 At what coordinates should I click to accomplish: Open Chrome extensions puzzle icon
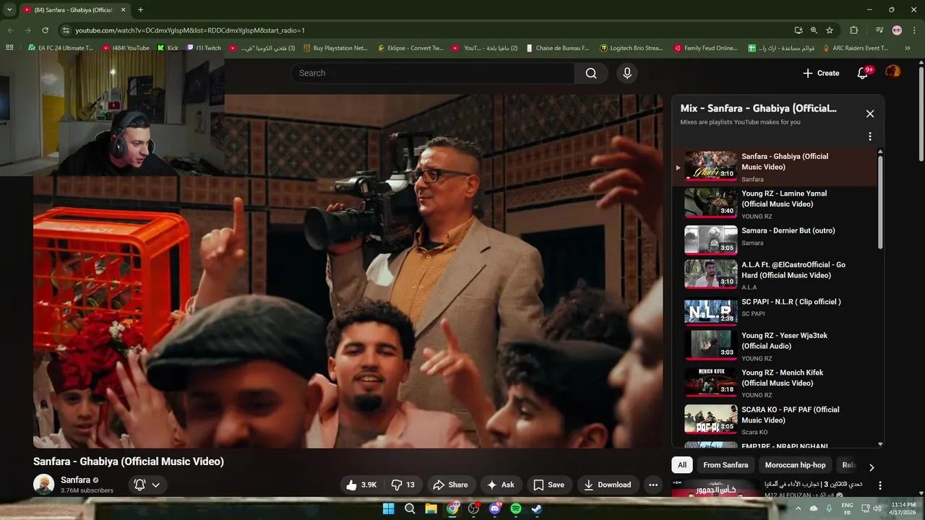pos(854,30)
